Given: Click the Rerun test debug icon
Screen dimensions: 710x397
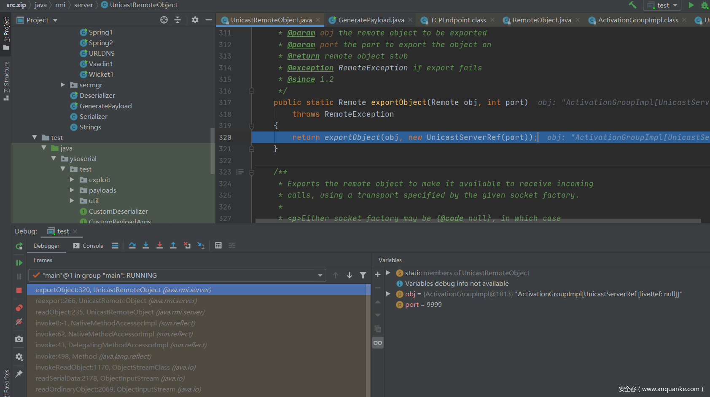Looking at the screenshot, I should click(19, 246).
